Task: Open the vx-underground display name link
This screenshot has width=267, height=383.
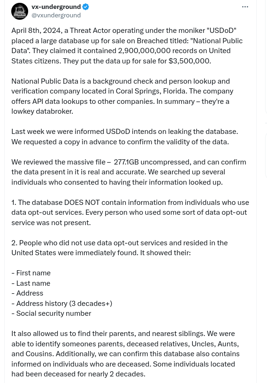Action: 56,7
